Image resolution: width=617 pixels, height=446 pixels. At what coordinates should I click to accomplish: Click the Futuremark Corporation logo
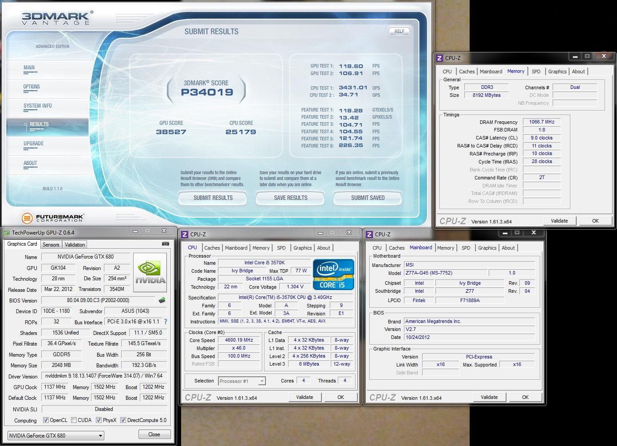[x=53, y=218]
